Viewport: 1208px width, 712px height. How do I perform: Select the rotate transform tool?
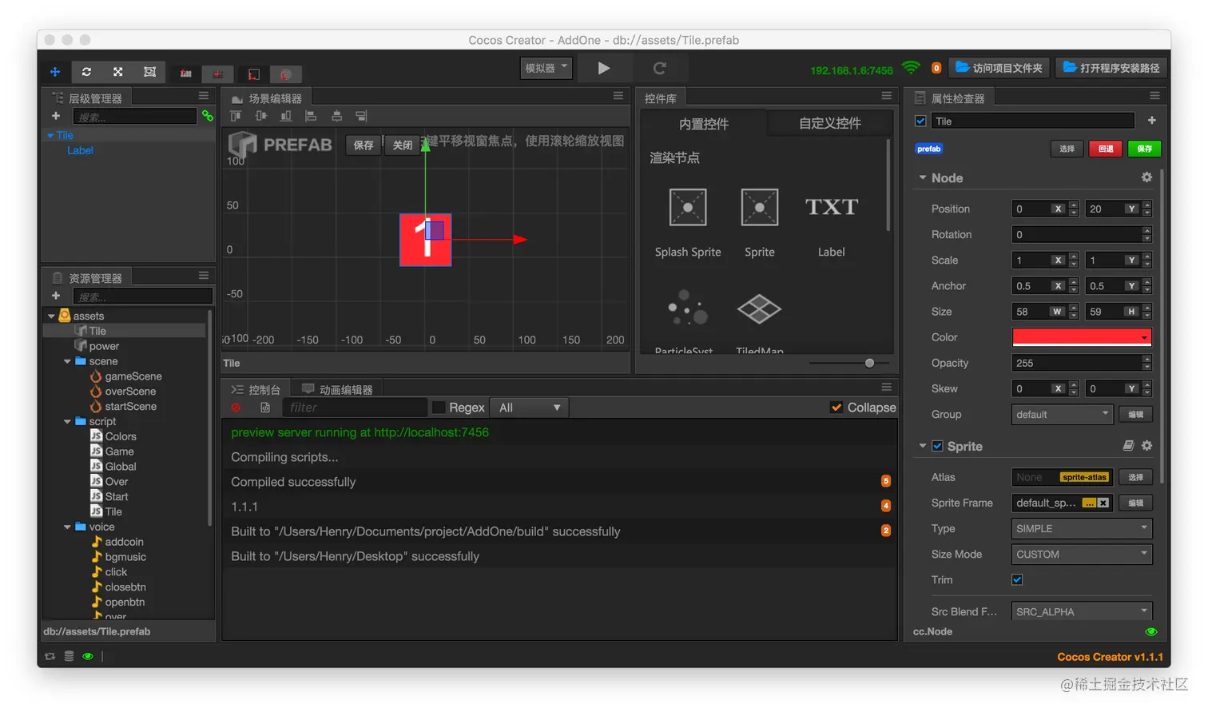pyautogui.click(x=86, y=72)
